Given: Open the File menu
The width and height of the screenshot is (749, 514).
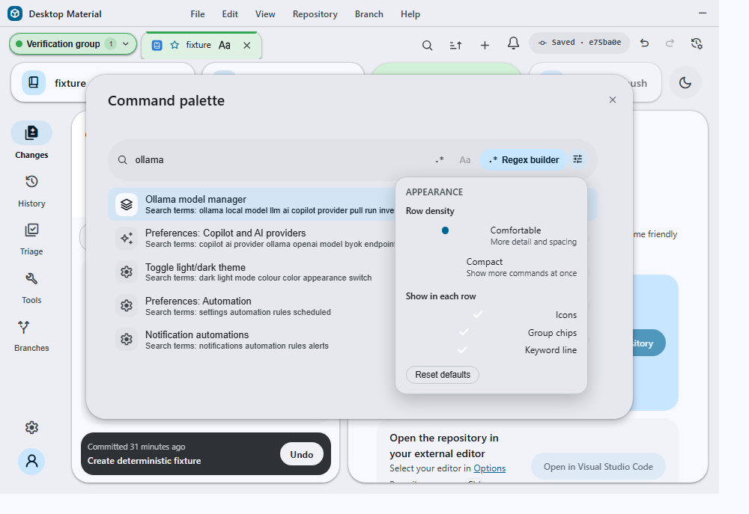Looking at the screenshot, I should pyautogui.click(x=197, y=14).
